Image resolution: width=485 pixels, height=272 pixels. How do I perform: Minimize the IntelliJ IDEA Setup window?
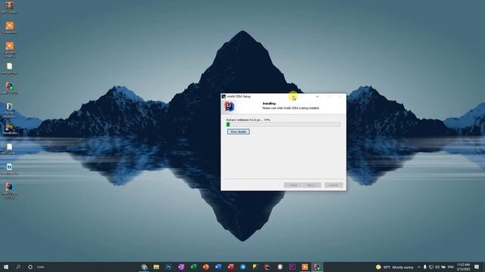click(317, 97)
